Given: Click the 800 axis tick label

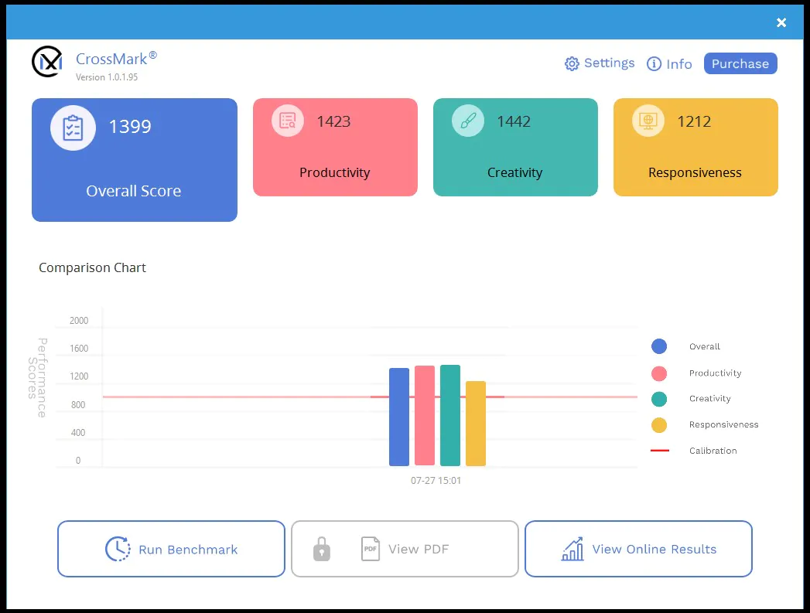Looking at the screenshot, I should pyautogui.click(x=78, y=404).
